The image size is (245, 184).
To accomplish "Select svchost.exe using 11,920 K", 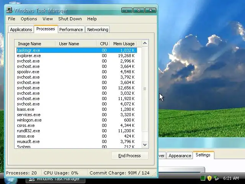I will pos(77,99).
